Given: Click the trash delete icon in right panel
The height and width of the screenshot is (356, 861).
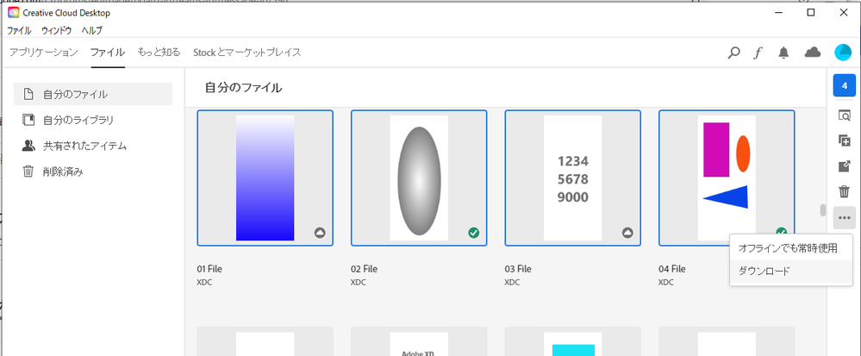Looking at the screenshot, I should click(x=845, y=191).
